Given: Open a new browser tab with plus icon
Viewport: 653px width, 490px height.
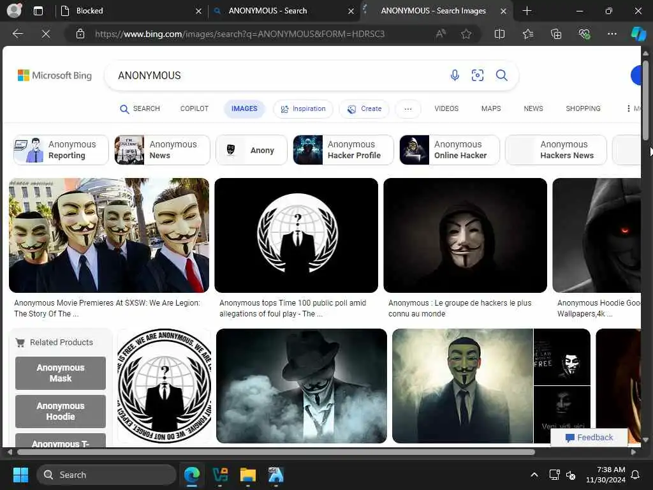Looking at the screenshot, I should 527,11.
